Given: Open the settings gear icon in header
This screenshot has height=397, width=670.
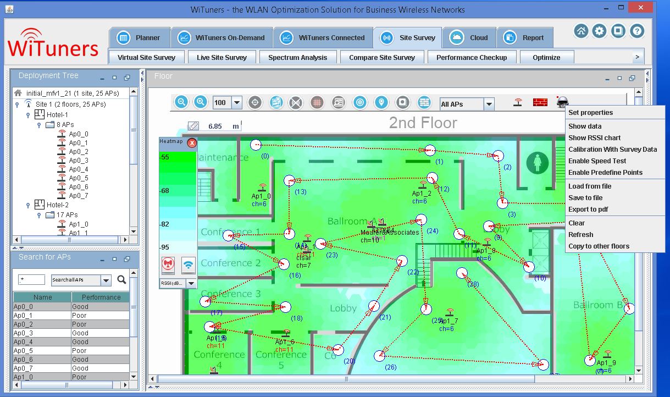Looking at the screenshot, I should (600, 31).
